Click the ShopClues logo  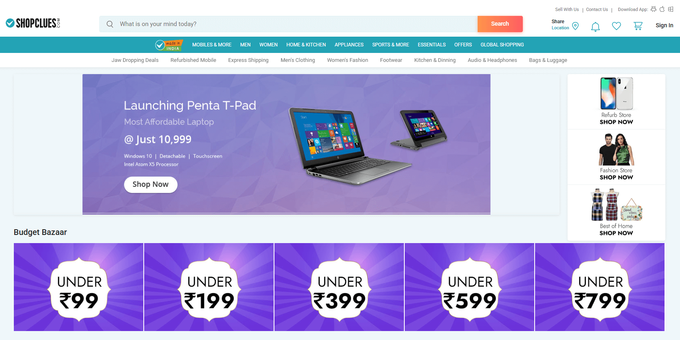pos(33,23)
